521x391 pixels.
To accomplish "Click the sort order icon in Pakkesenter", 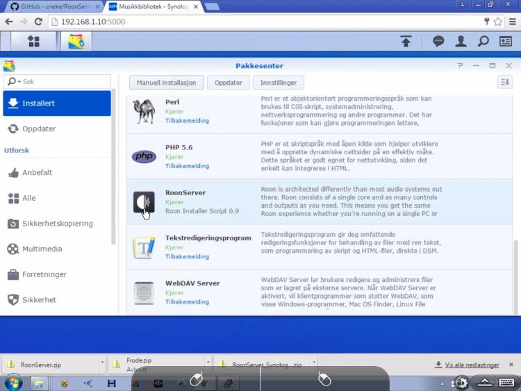I will (505, 82).
